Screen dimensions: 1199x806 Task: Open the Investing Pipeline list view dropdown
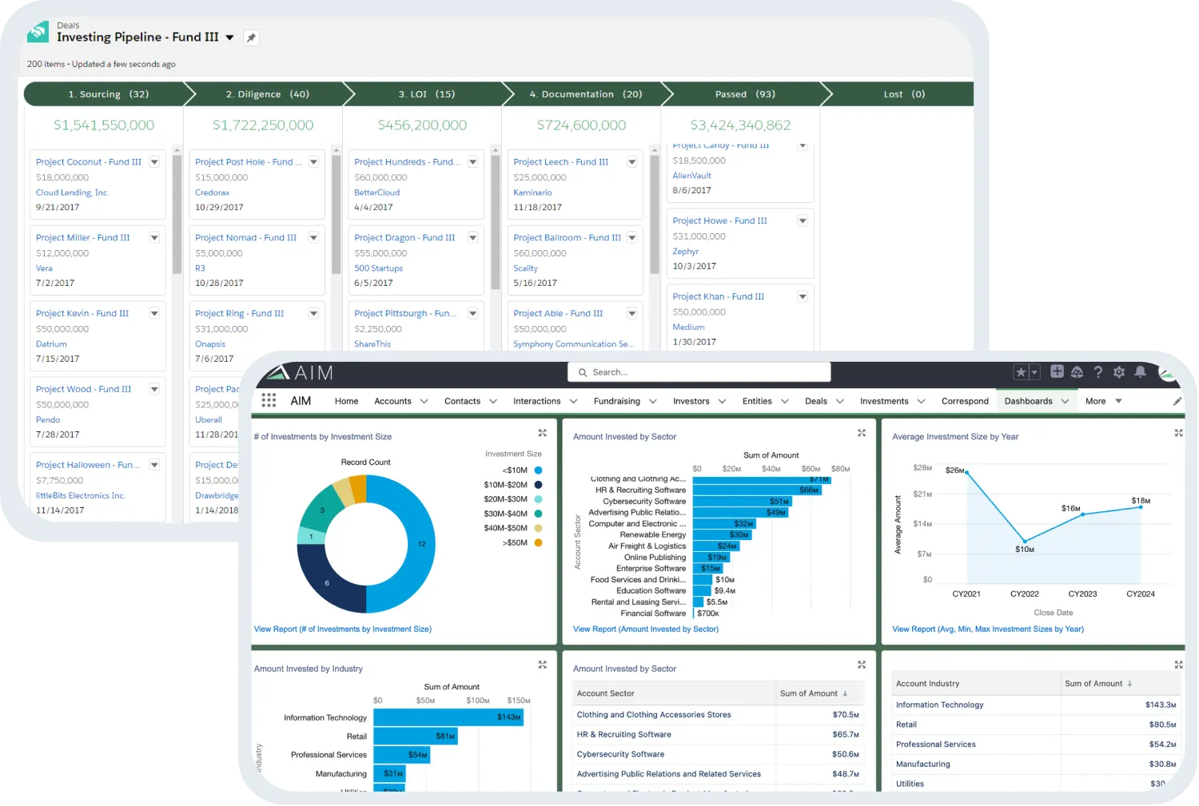tap(230, 38)
